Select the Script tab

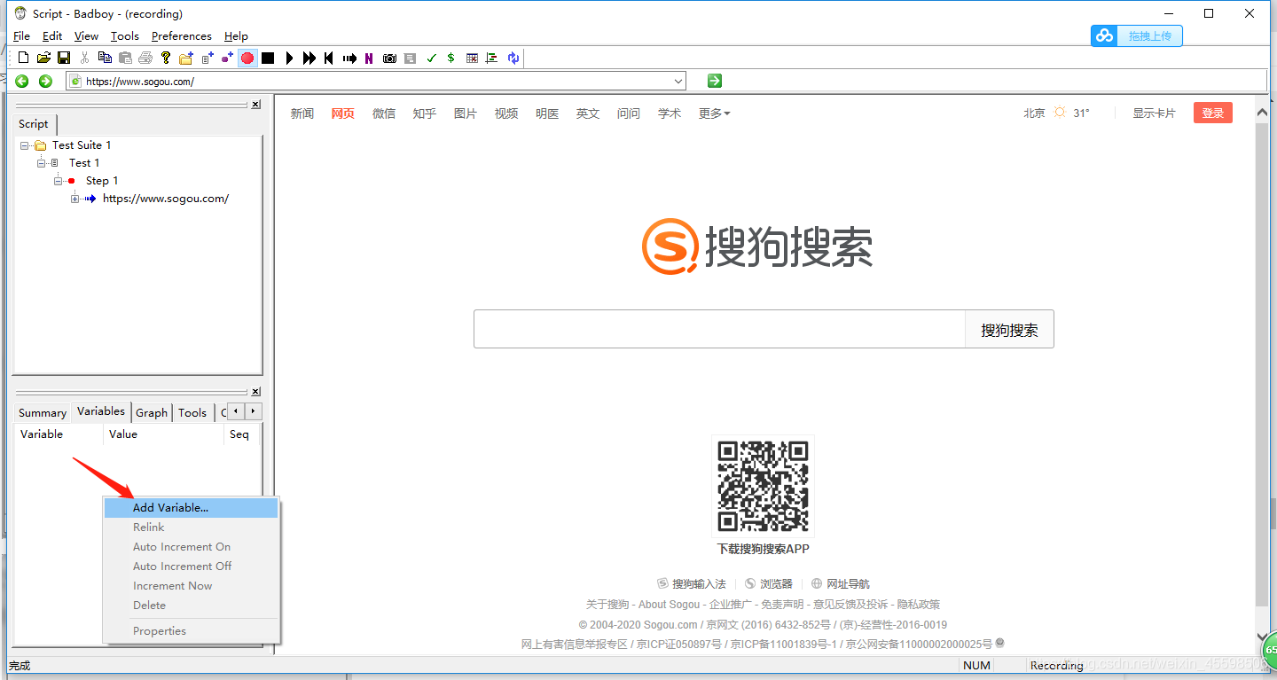coord(34,124)
